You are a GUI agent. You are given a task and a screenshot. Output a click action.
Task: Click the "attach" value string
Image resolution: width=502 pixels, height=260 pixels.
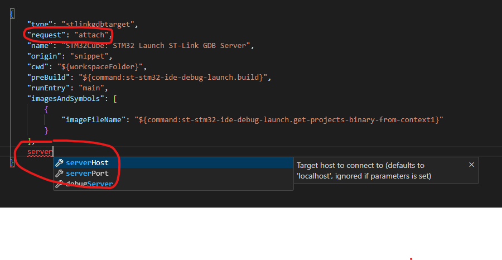92,35
